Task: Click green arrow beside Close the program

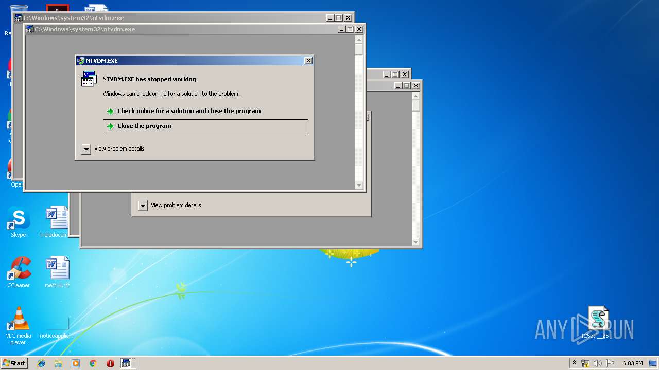Action: pyautogui.click(x=110, y=126)
